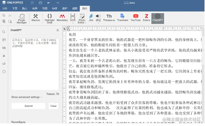Click the About circle sidebar icon
Screen dimensions: 205x126
4,72
